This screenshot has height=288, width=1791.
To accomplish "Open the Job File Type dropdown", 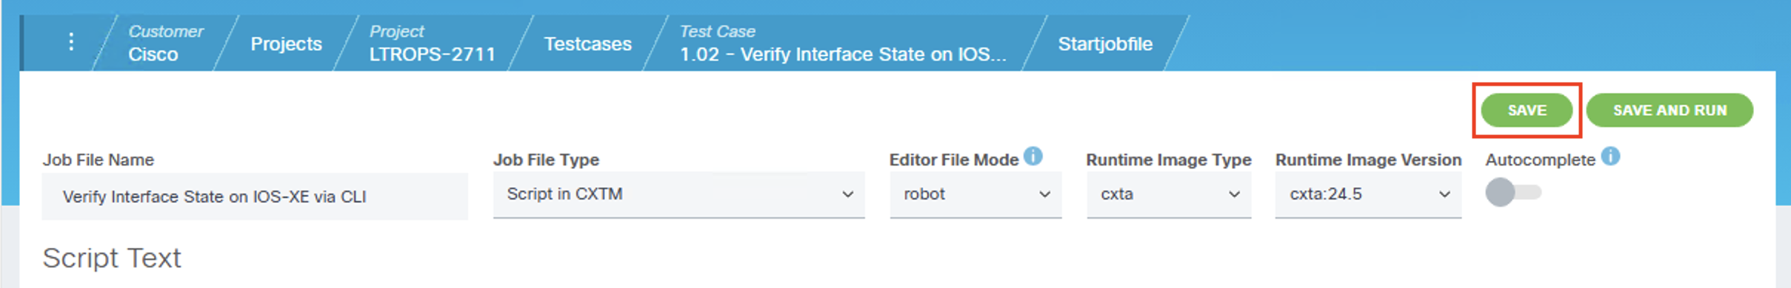I will click(x=678, y=194).
